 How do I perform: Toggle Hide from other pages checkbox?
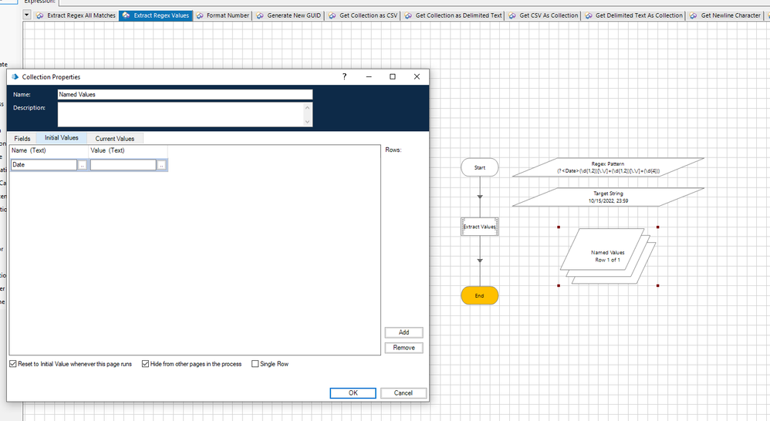(146, 364)
